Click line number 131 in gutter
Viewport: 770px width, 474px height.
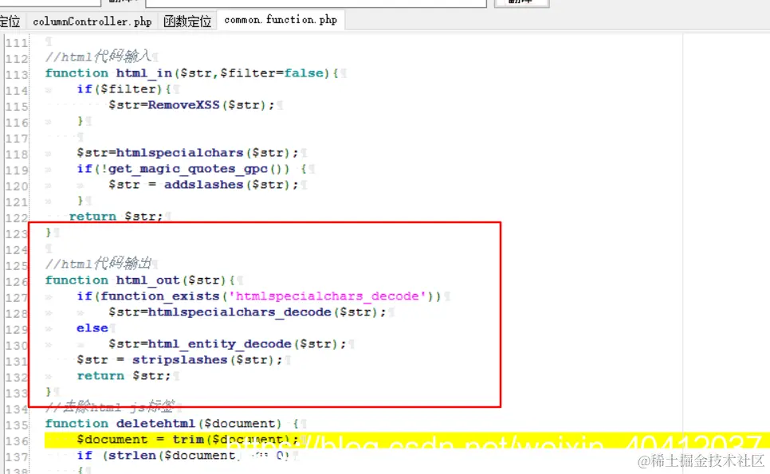tap(17, 362)
